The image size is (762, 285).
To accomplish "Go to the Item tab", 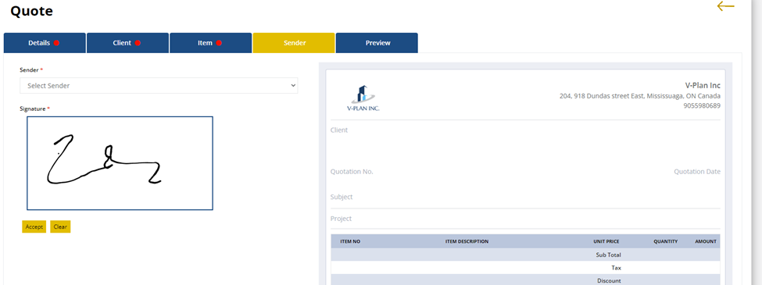I will coord(210,43).
